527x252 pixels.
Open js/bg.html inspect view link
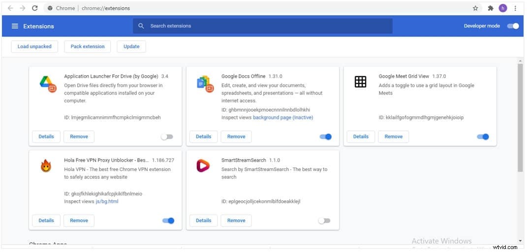[107, 201]
